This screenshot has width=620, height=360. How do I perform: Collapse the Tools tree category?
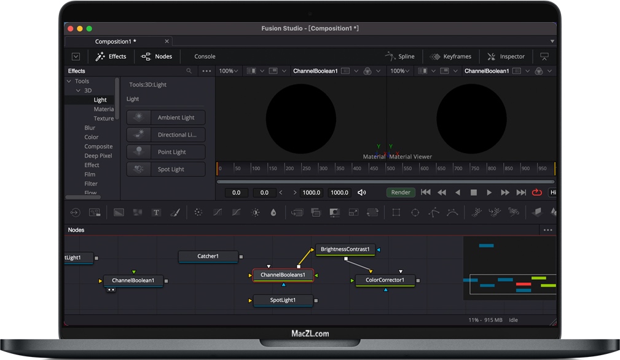[x=69, y=81]
